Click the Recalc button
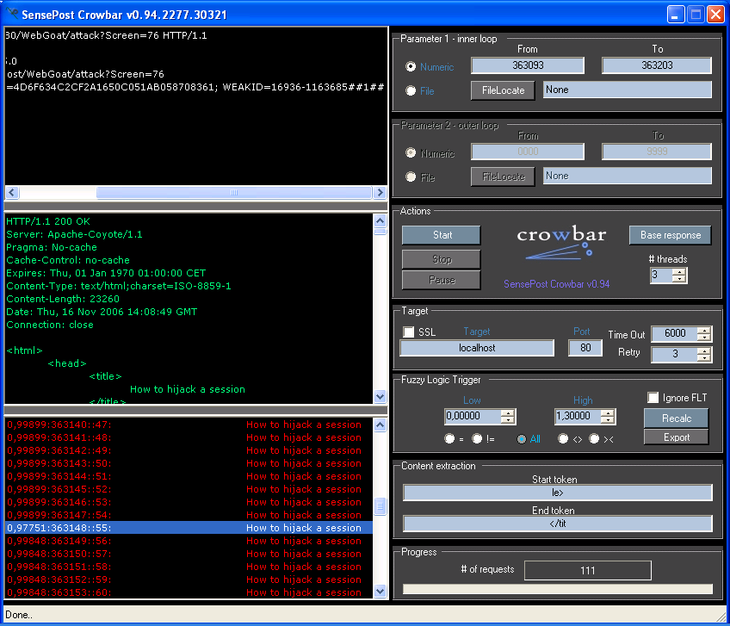Image resolution: width=730 pixels, height=626 pixels. (677, 418)
